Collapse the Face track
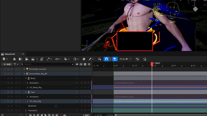This screenshot has height=116, width=207. [x=26, y=92]
